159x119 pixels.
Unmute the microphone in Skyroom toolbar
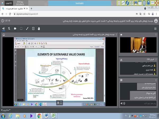click(9, 28)
